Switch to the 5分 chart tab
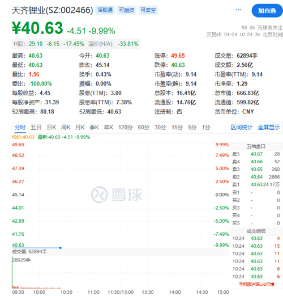Image resolution: width=283 pixels, height=296 pixels. click(x=192, y=128)
